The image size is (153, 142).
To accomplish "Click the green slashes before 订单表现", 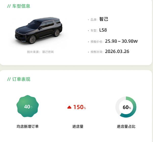I will [x=9, y=79].
